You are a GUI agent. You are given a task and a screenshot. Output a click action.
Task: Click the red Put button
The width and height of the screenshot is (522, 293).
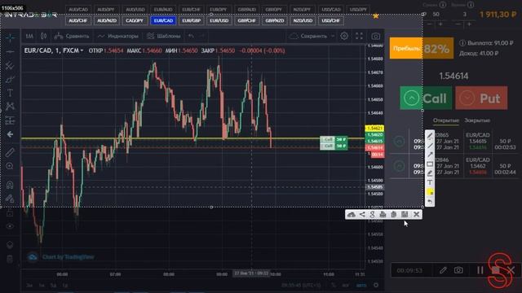click(481, 98)
